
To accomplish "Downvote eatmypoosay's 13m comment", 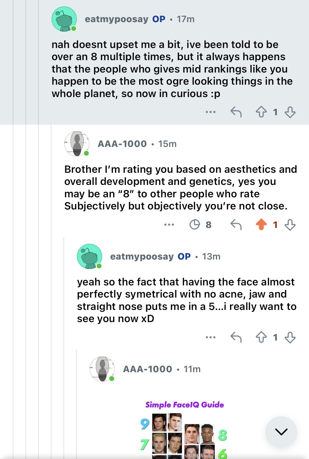I will pyautogui.click(x=290, y=337).
